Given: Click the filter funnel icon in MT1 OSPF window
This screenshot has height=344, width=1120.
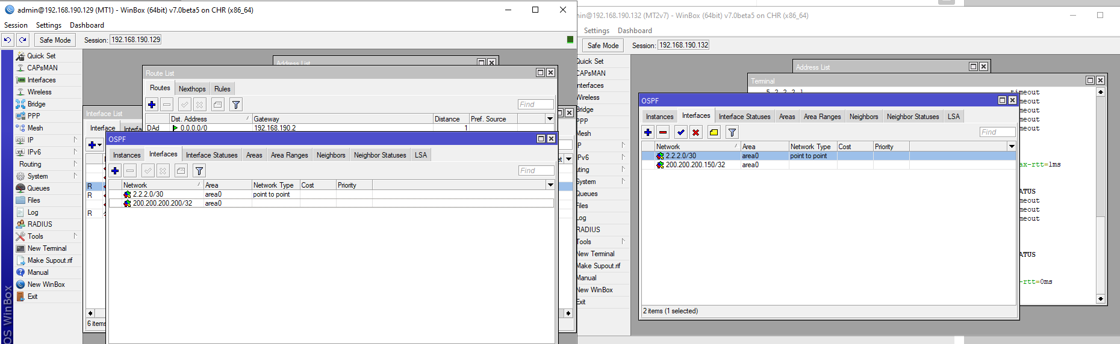Looking at the screenshot, I should pyautogui.click(x=199, y=170).
